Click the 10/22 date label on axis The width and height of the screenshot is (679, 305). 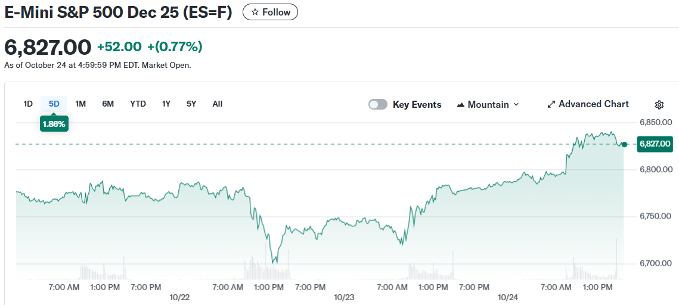pos(179,297)
